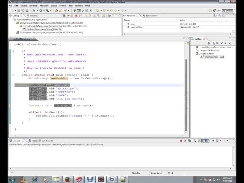Screen dimensions: 244x183
Task: Open the Open Perspective icon
Action: [x=210, y=11]
